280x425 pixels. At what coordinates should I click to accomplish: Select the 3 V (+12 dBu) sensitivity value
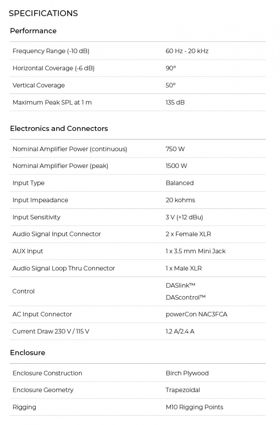[184, 217]
